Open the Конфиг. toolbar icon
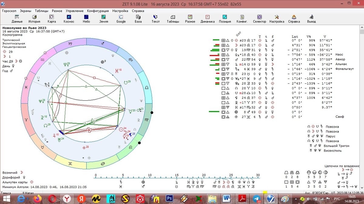 tap(242, 19)
